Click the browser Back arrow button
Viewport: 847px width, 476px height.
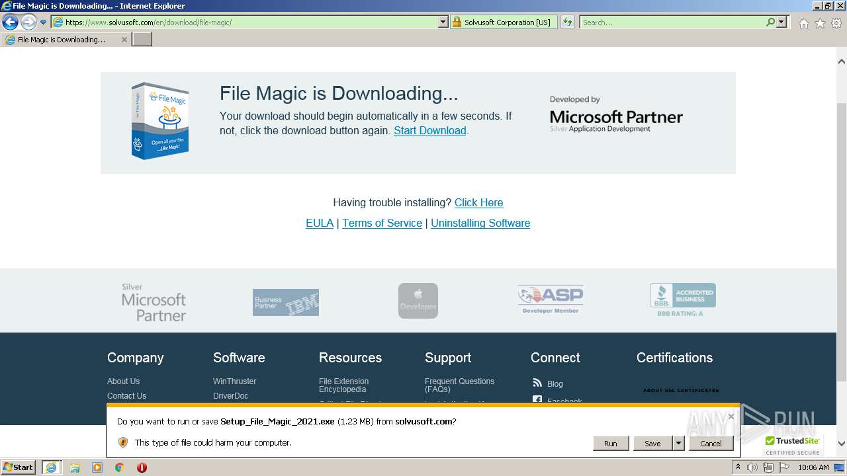[10, 22]
